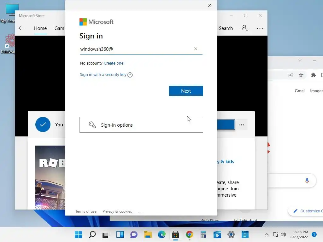Viewport: 323px width, 242px height.
Task: Open Privacy & cookies link
Action: click(x=117, y=211)
